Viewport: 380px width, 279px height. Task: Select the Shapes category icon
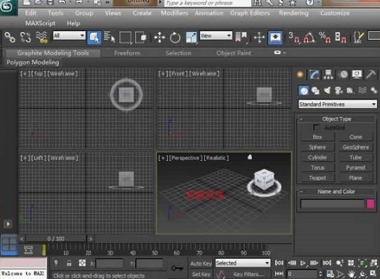pyautogui.click(x=315, y=91)
